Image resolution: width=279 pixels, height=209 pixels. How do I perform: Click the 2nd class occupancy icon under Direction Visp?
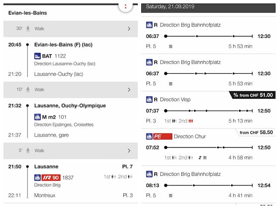191,121
